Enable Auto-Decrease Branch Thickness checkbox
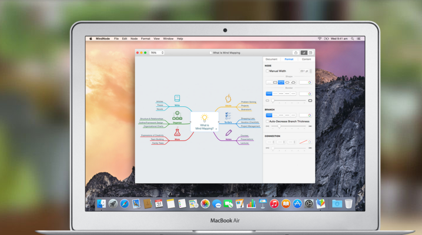Image resolution: width=422 pixels, height=235 pixels. pos(267,121)
